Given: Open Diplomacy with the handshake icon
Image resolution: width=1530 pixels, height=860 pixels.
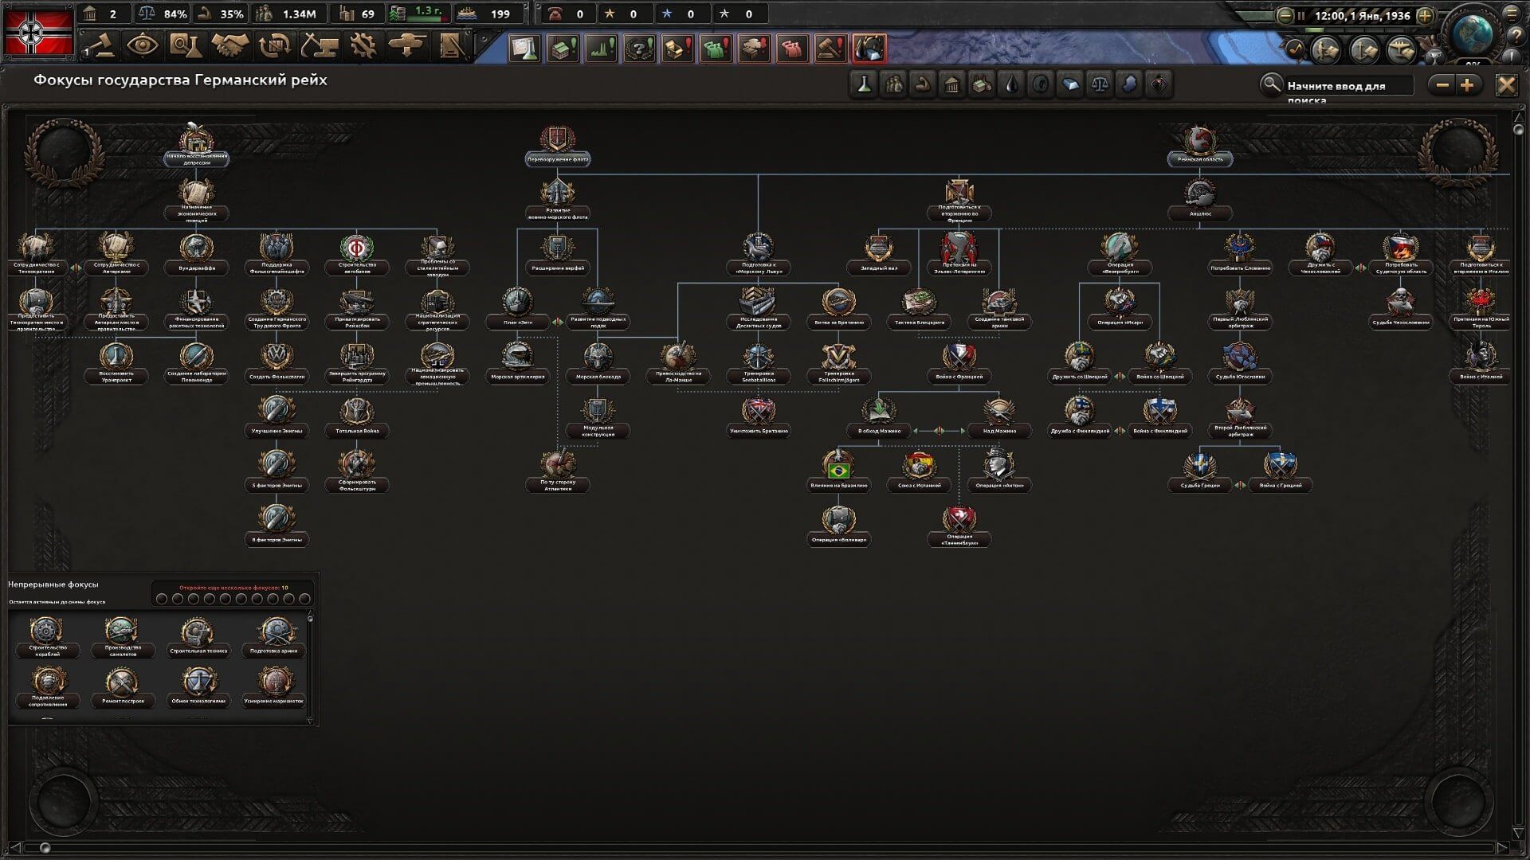Looking at the screenshot, I should (x=229, y=46).
